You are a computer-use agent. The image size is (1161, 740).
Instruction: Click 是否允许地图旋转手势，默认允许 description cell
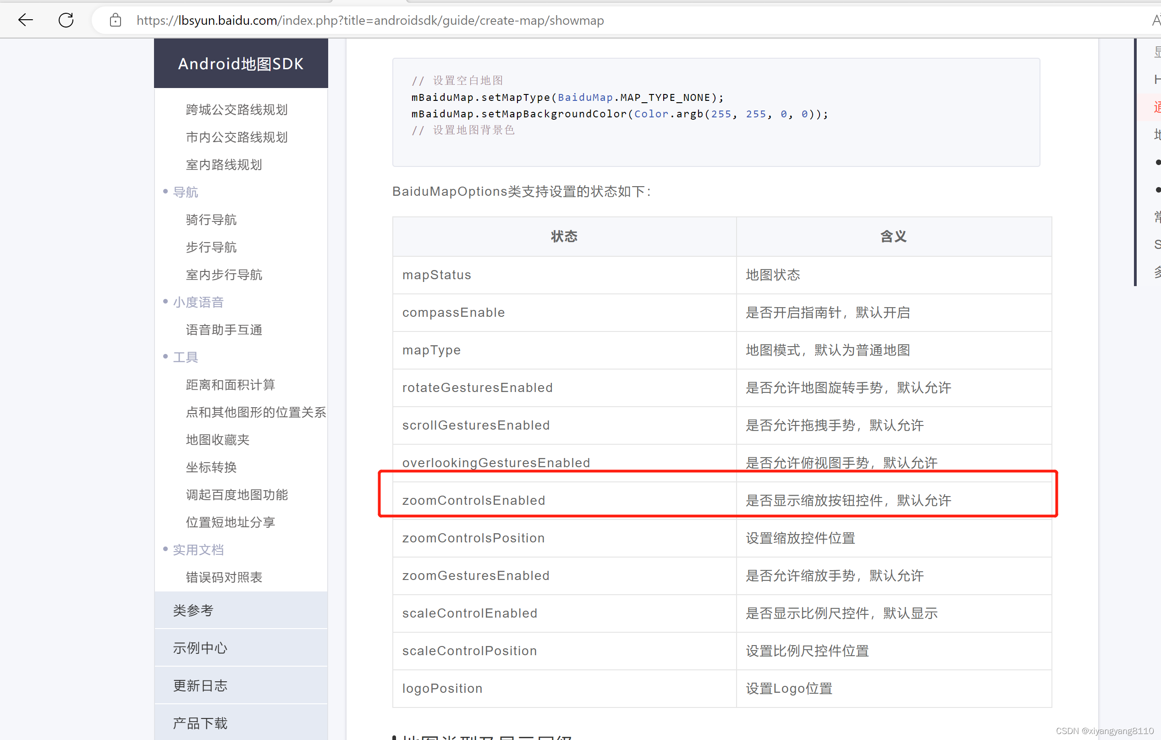894,388
